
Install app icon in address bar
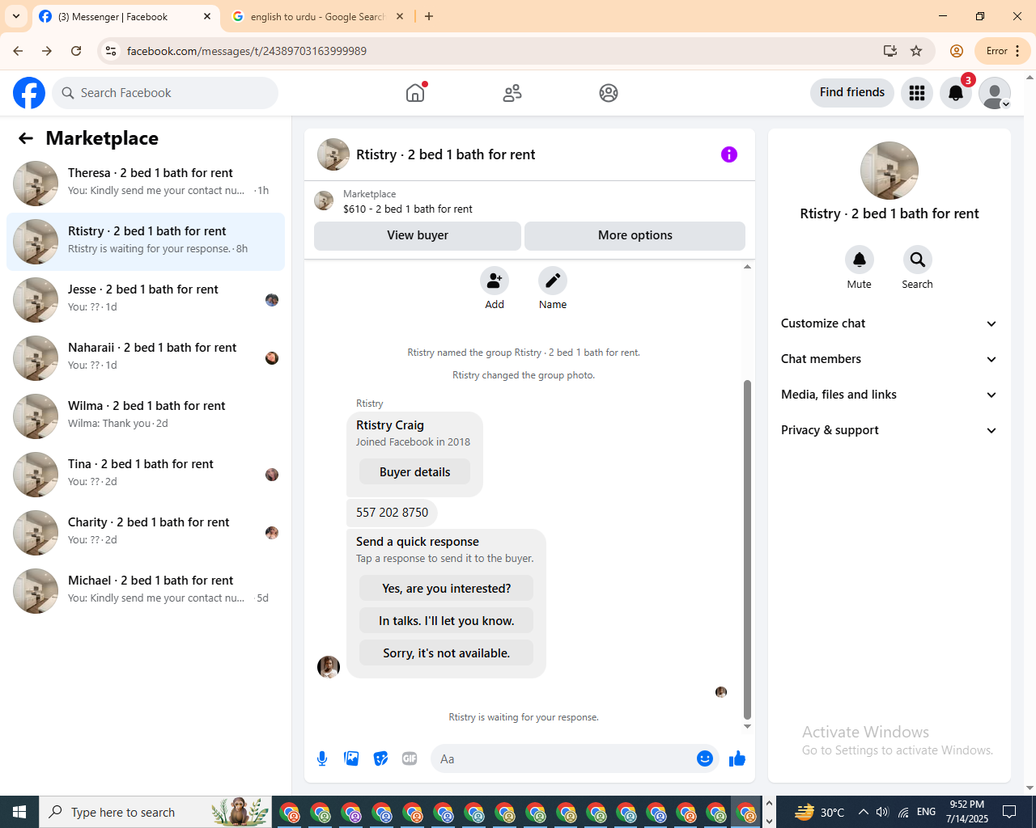890,51
